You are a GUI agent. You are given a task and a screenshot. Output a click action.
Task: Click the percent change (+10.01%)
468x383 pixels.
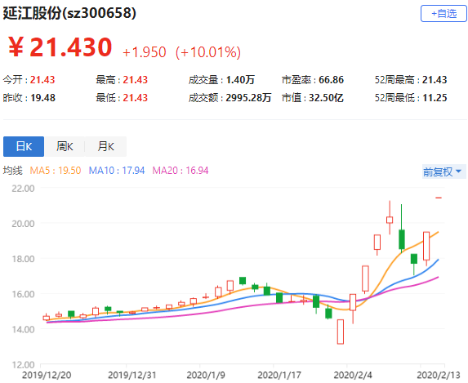click(208, 52)
